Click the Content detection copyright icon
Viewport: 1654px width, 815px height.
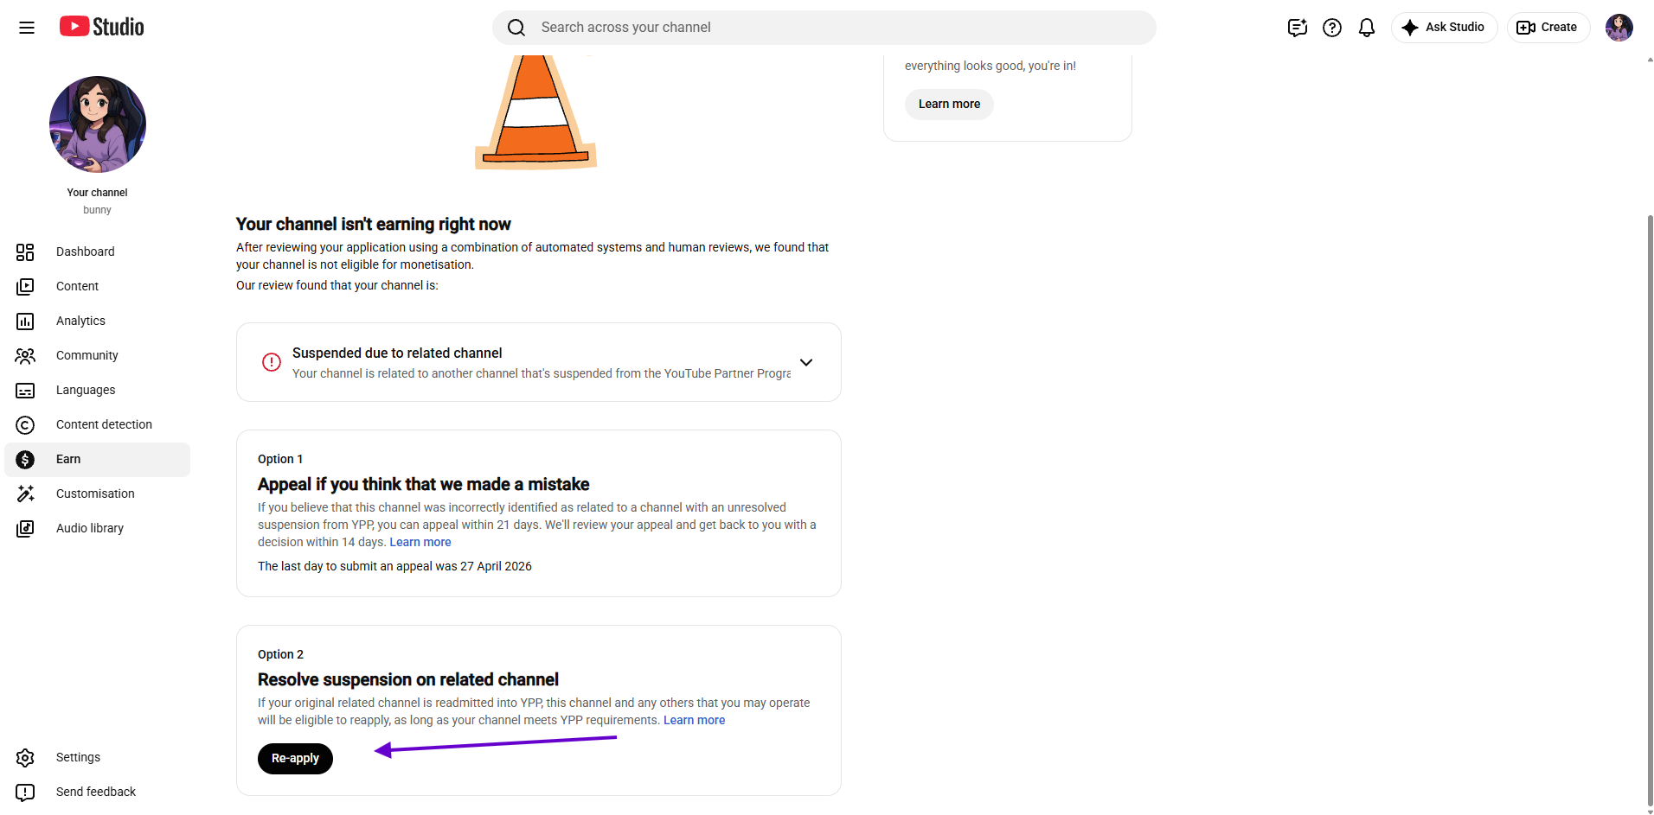tap(25, 424)
